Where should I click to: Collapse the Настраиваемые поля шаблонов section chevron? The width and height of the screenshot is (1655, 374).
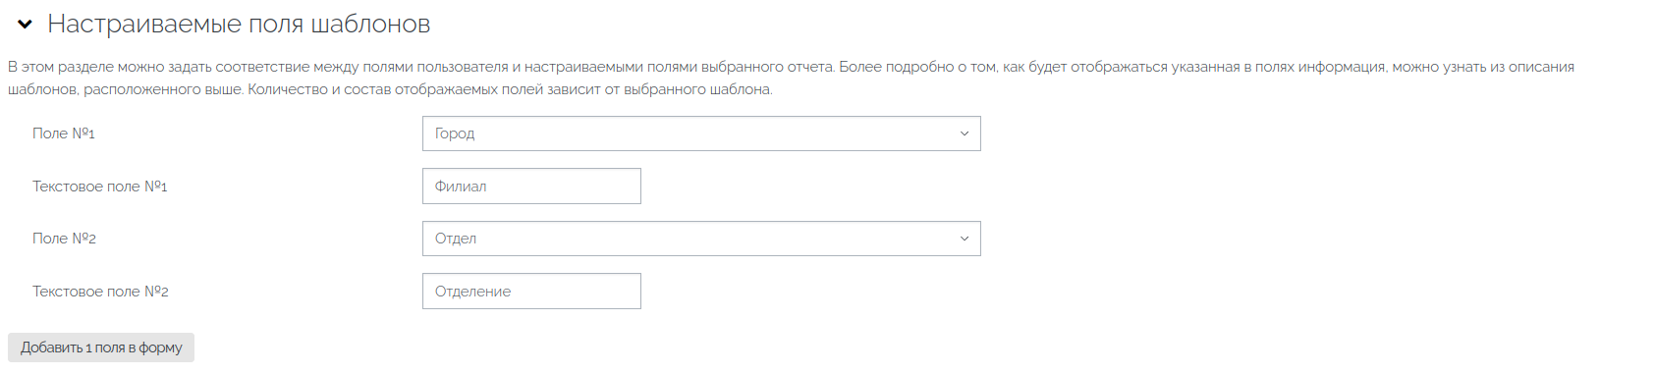pos(26,25)
